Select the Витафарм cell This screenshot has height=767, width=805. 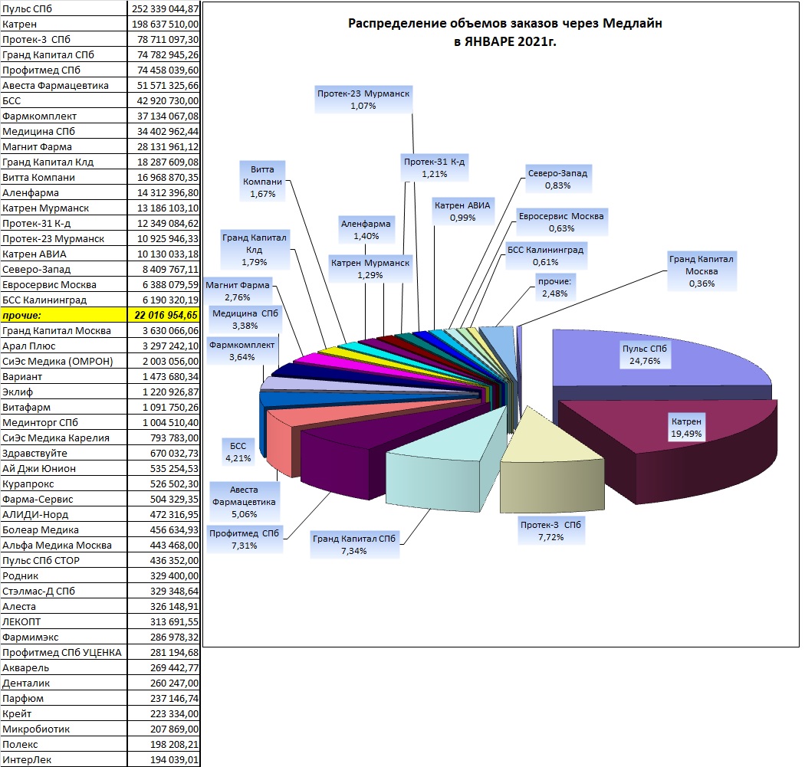point(64,408)
